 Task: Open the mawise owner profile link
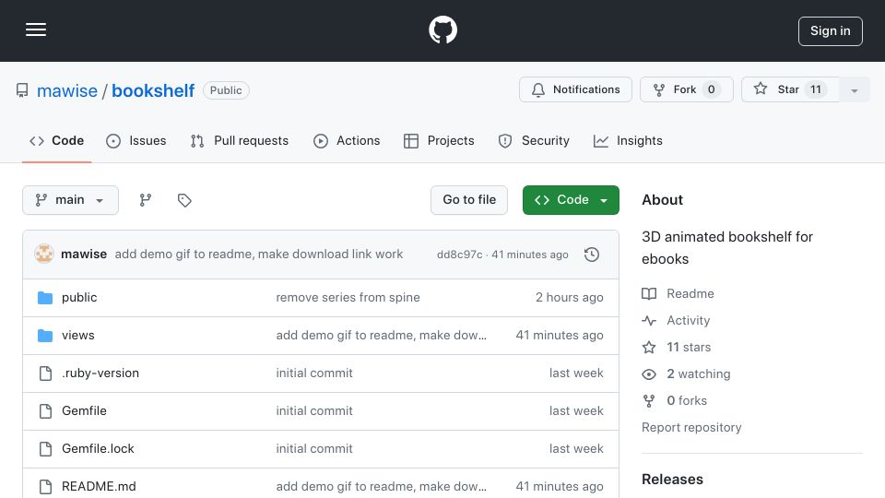tap(67, 90)
